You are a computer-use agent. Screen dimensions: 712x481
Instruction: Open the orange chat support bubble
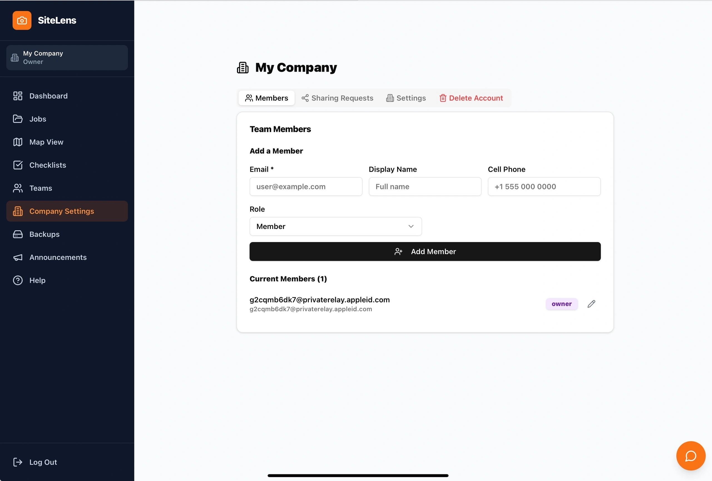point(691,456)
